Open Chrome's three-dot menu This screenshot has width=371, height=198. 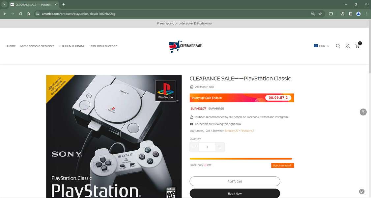click(x=366, y=14)
